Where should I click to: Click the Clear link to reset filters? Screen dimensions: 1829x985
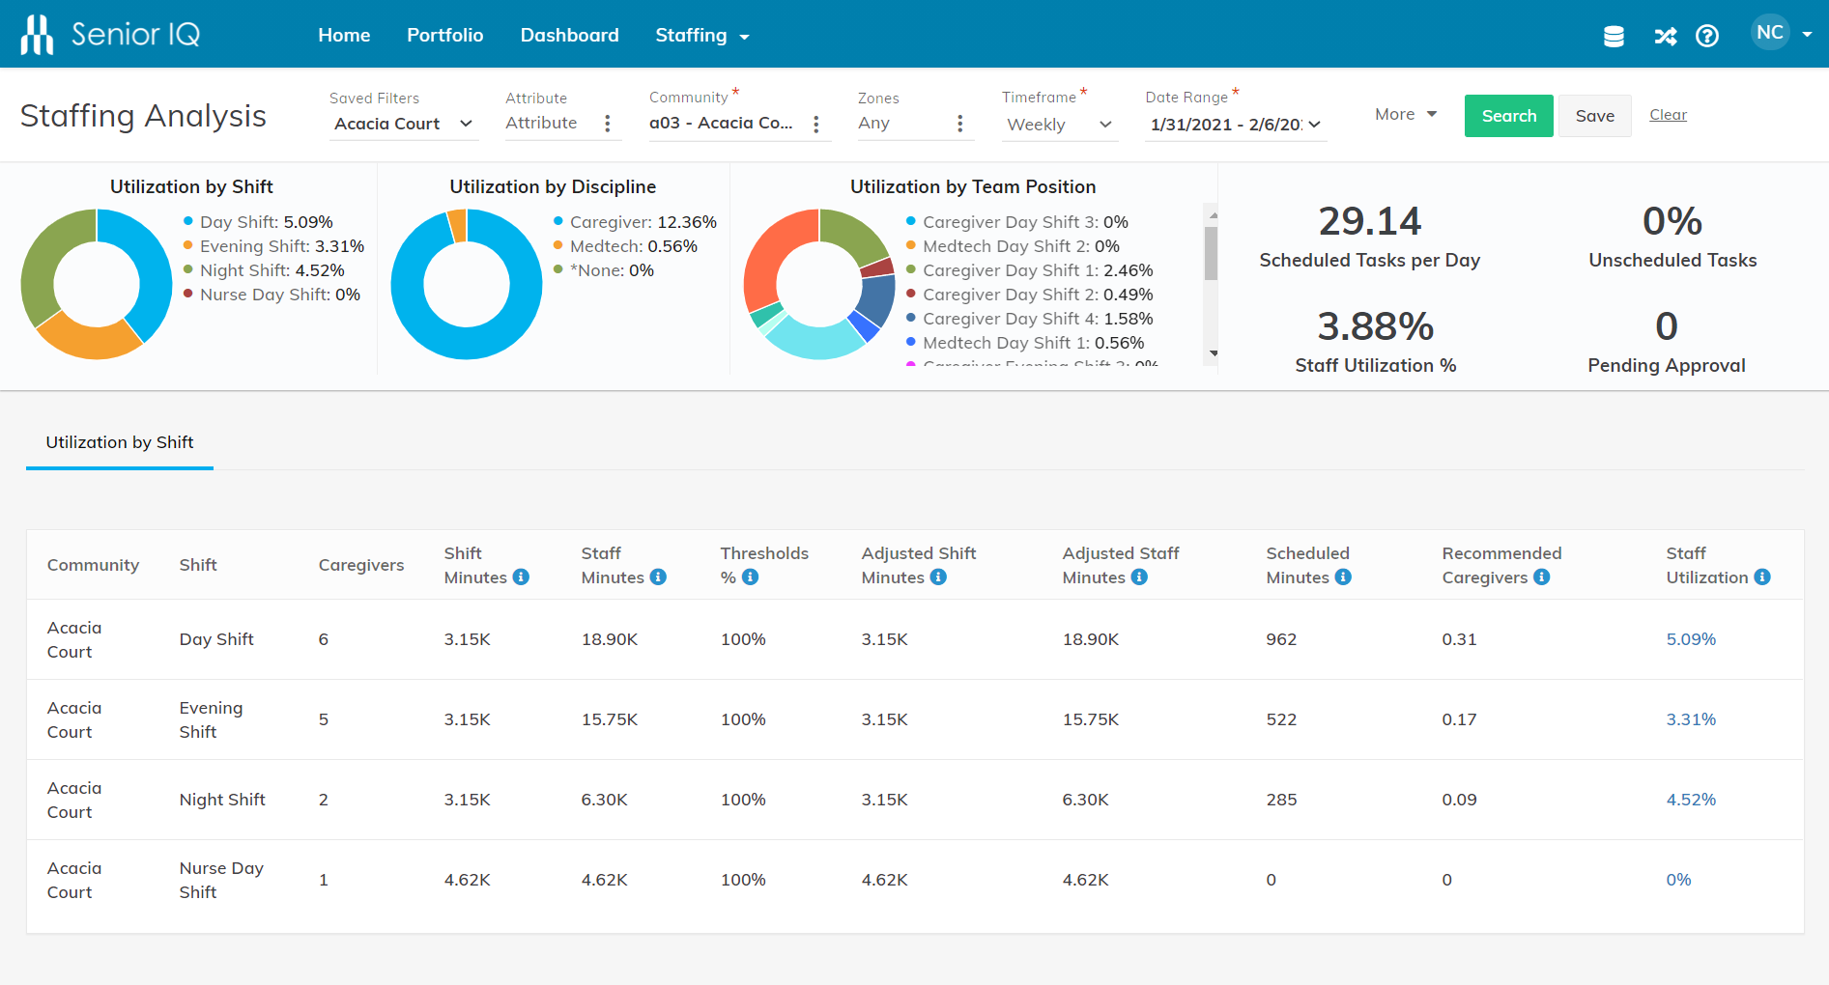click(1668, 115)
